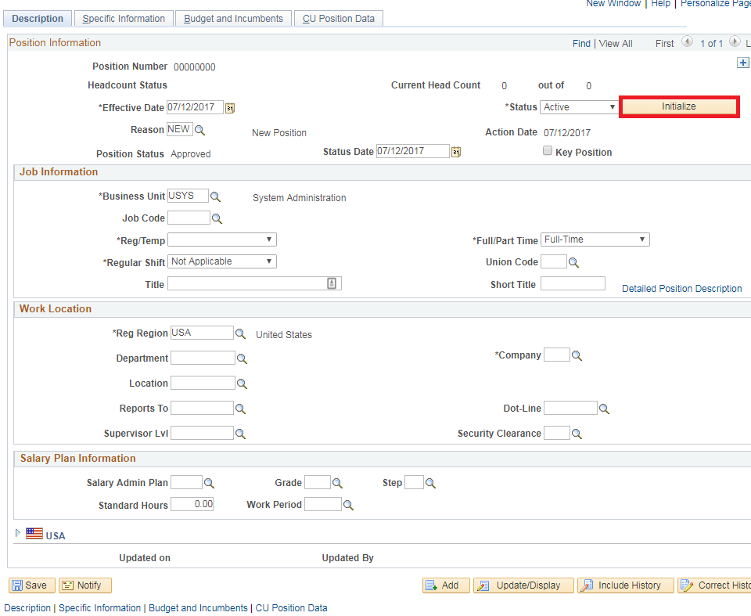Open the CU Position Data tab
The width and height of the screenshot is (751, 616).
click(339, 19)
